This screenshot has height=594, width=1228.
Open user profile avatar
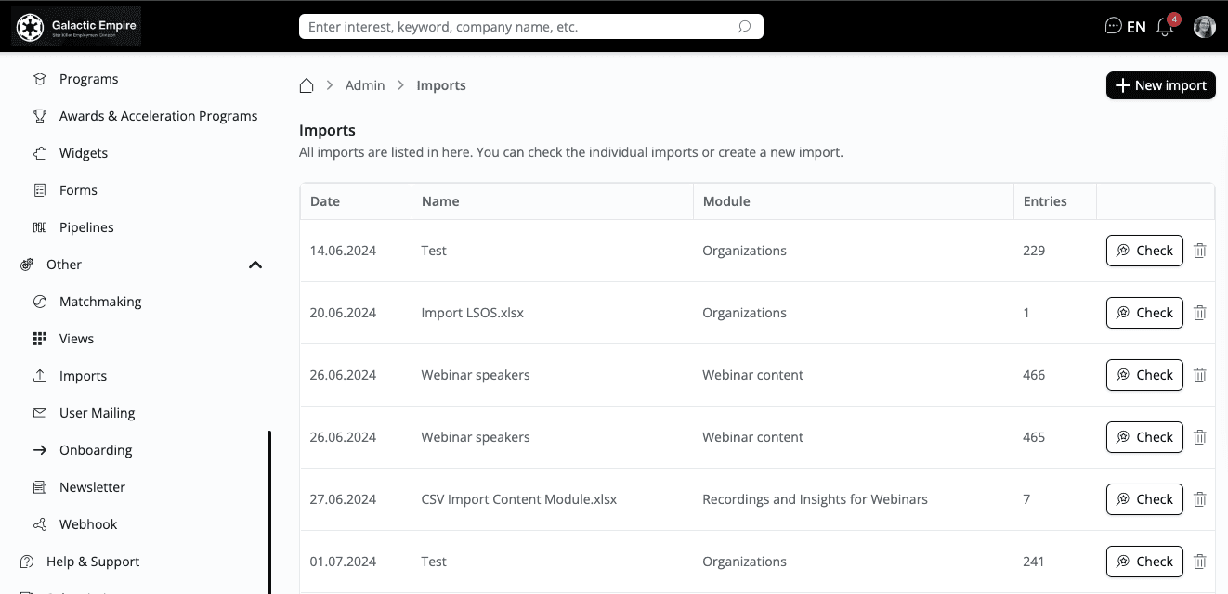coord(1204,27)
